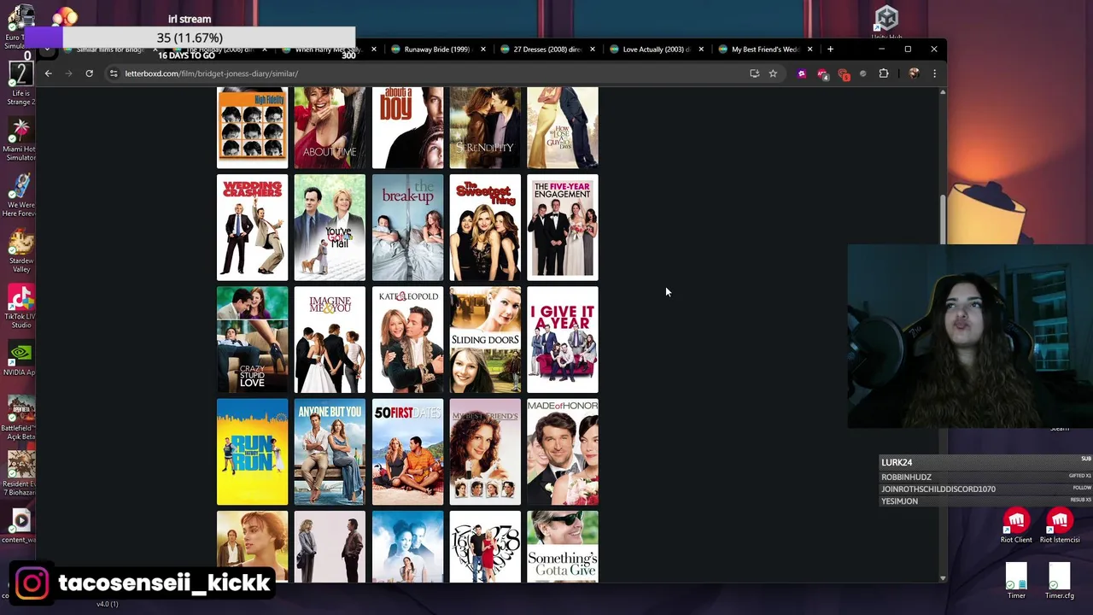This screenshot has height=615, width=1093.
Task: Select the We Were Here Forever shortcut
Action: tap(20, 195)
